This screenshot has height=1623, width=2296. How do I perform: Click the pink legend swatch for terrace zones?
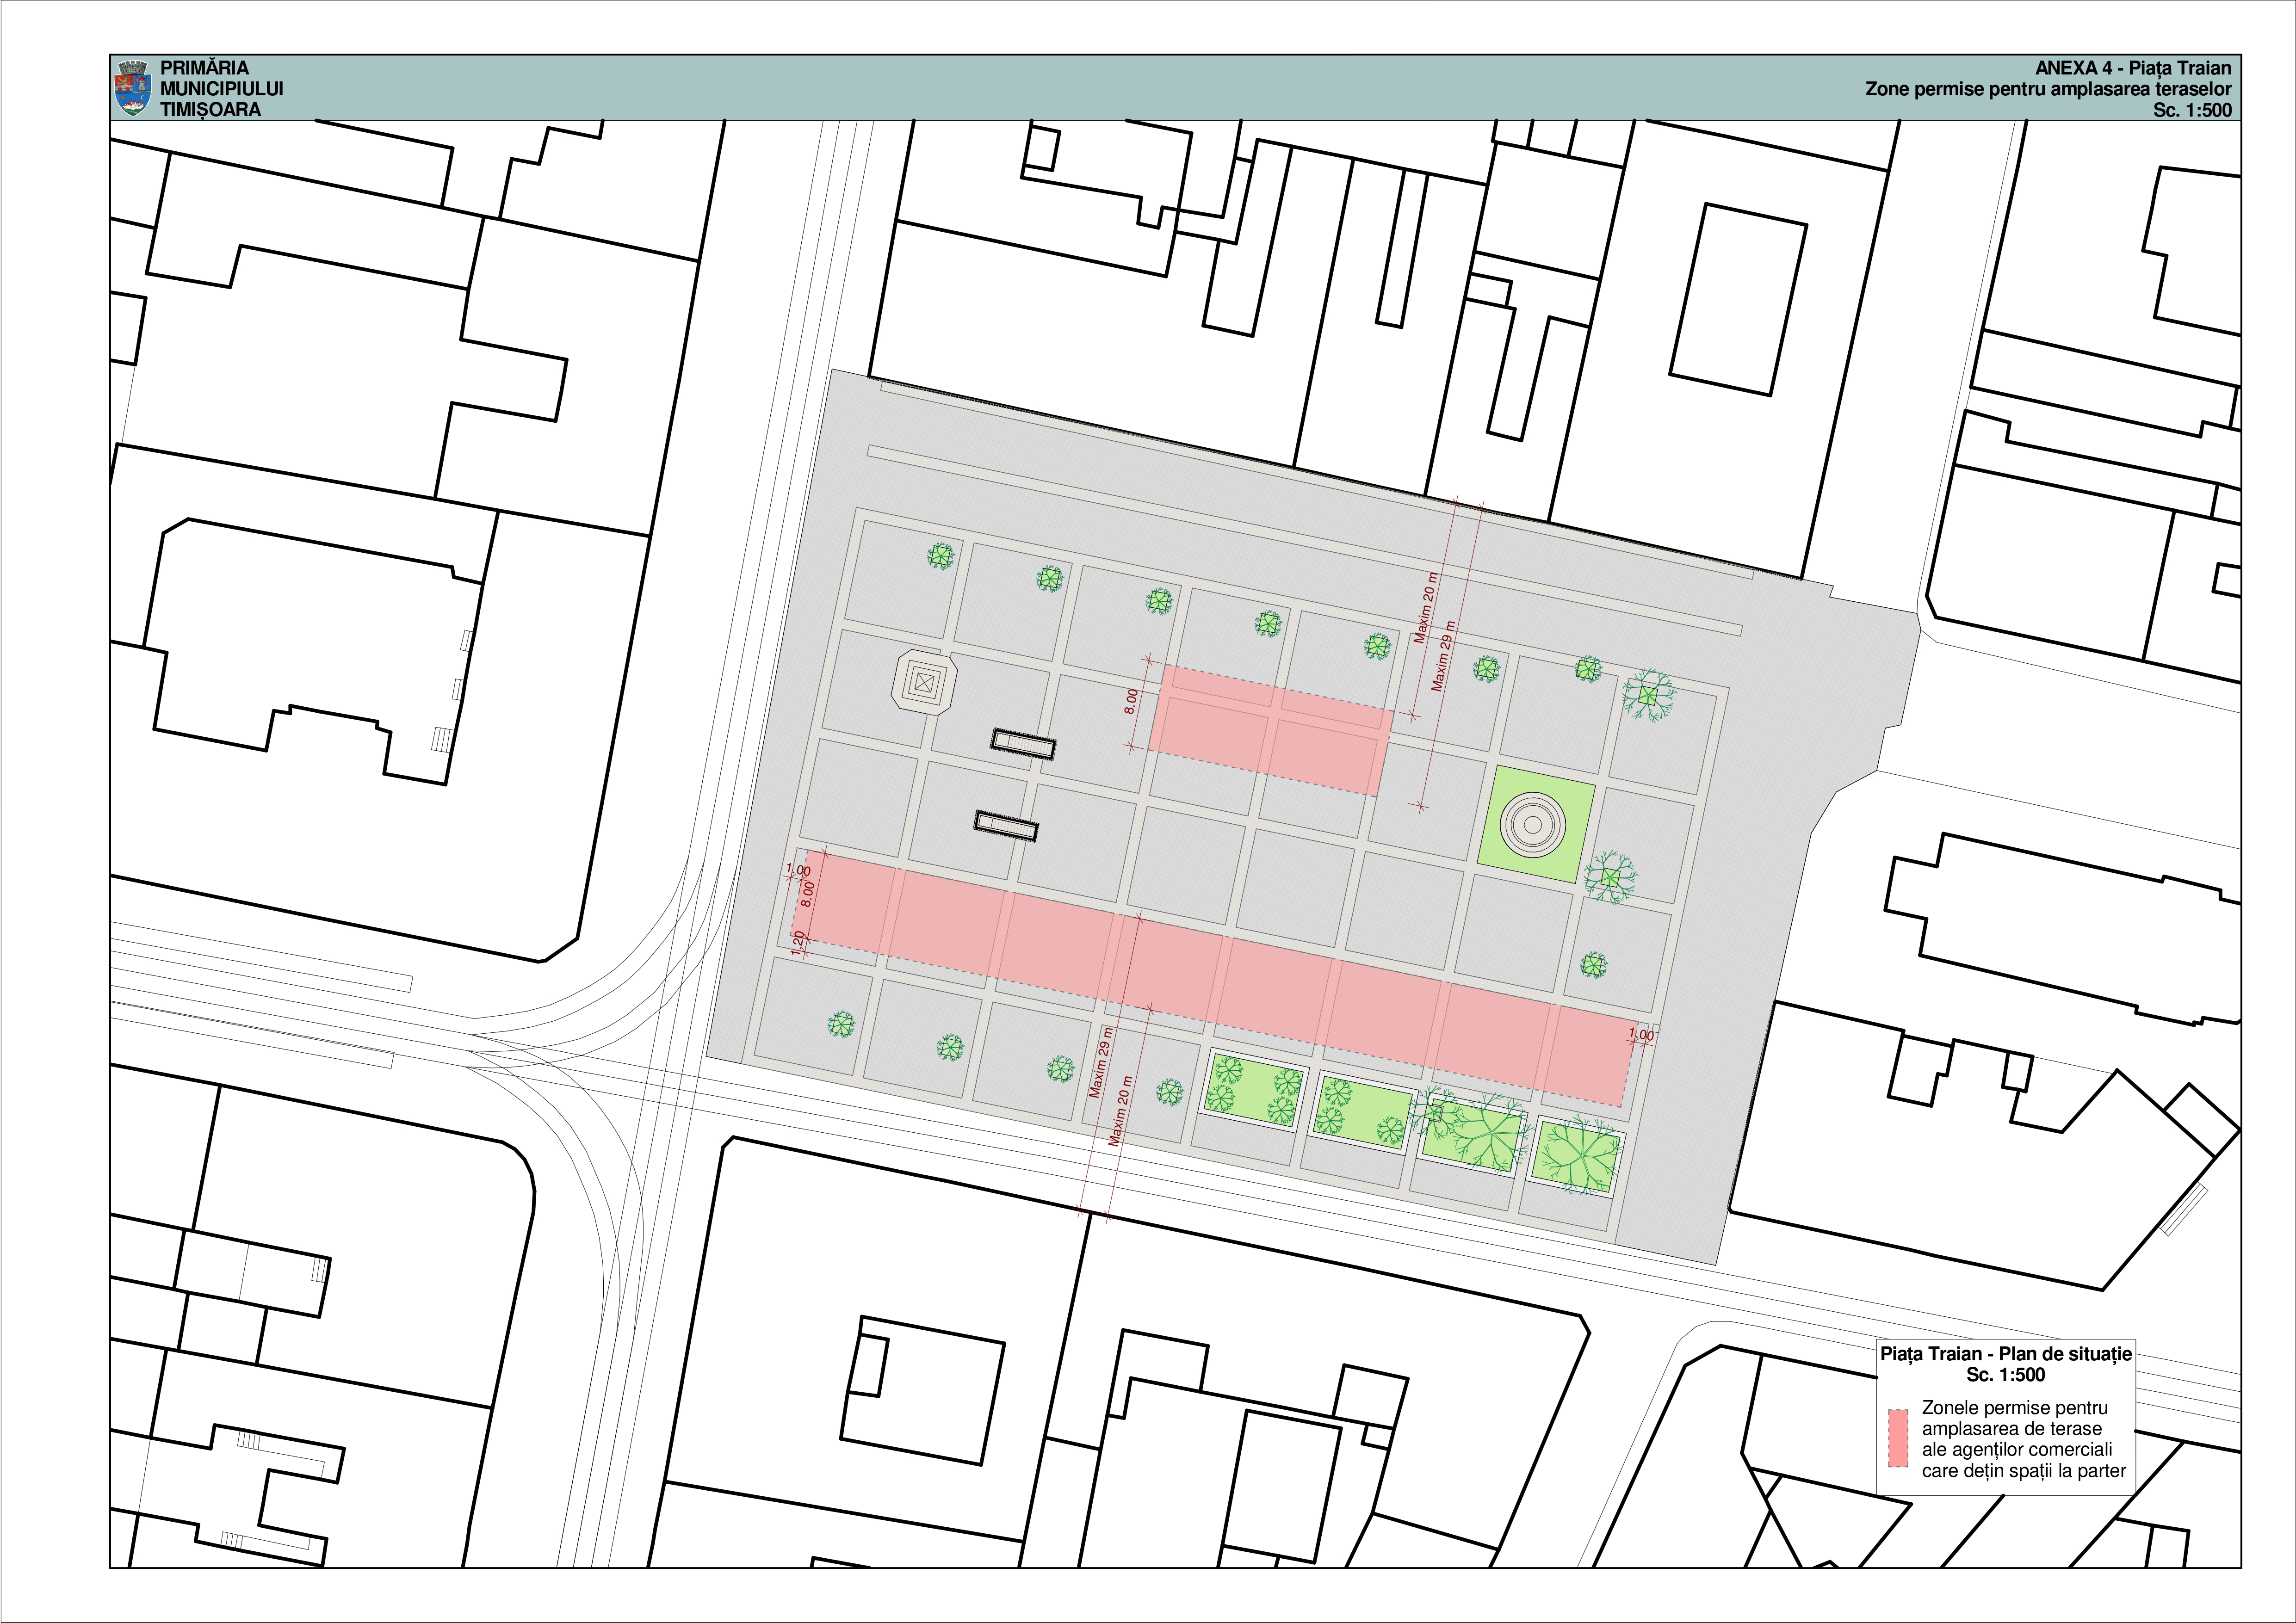point(1898,1438)
